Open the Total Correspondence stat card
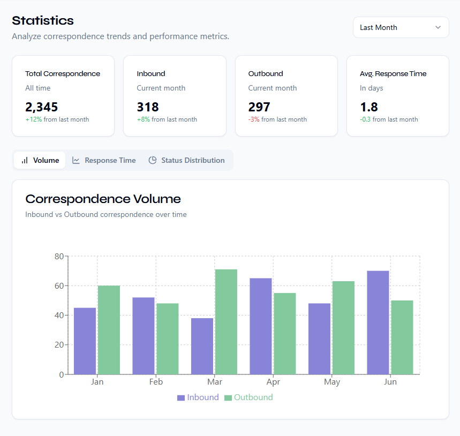The width and height of the screenshot is (460, 436). coord(63,96)
